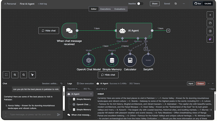This screenshot has width=217, height=121.
Task: Zoom in on the canvas
Action: (x=15, y=75)
